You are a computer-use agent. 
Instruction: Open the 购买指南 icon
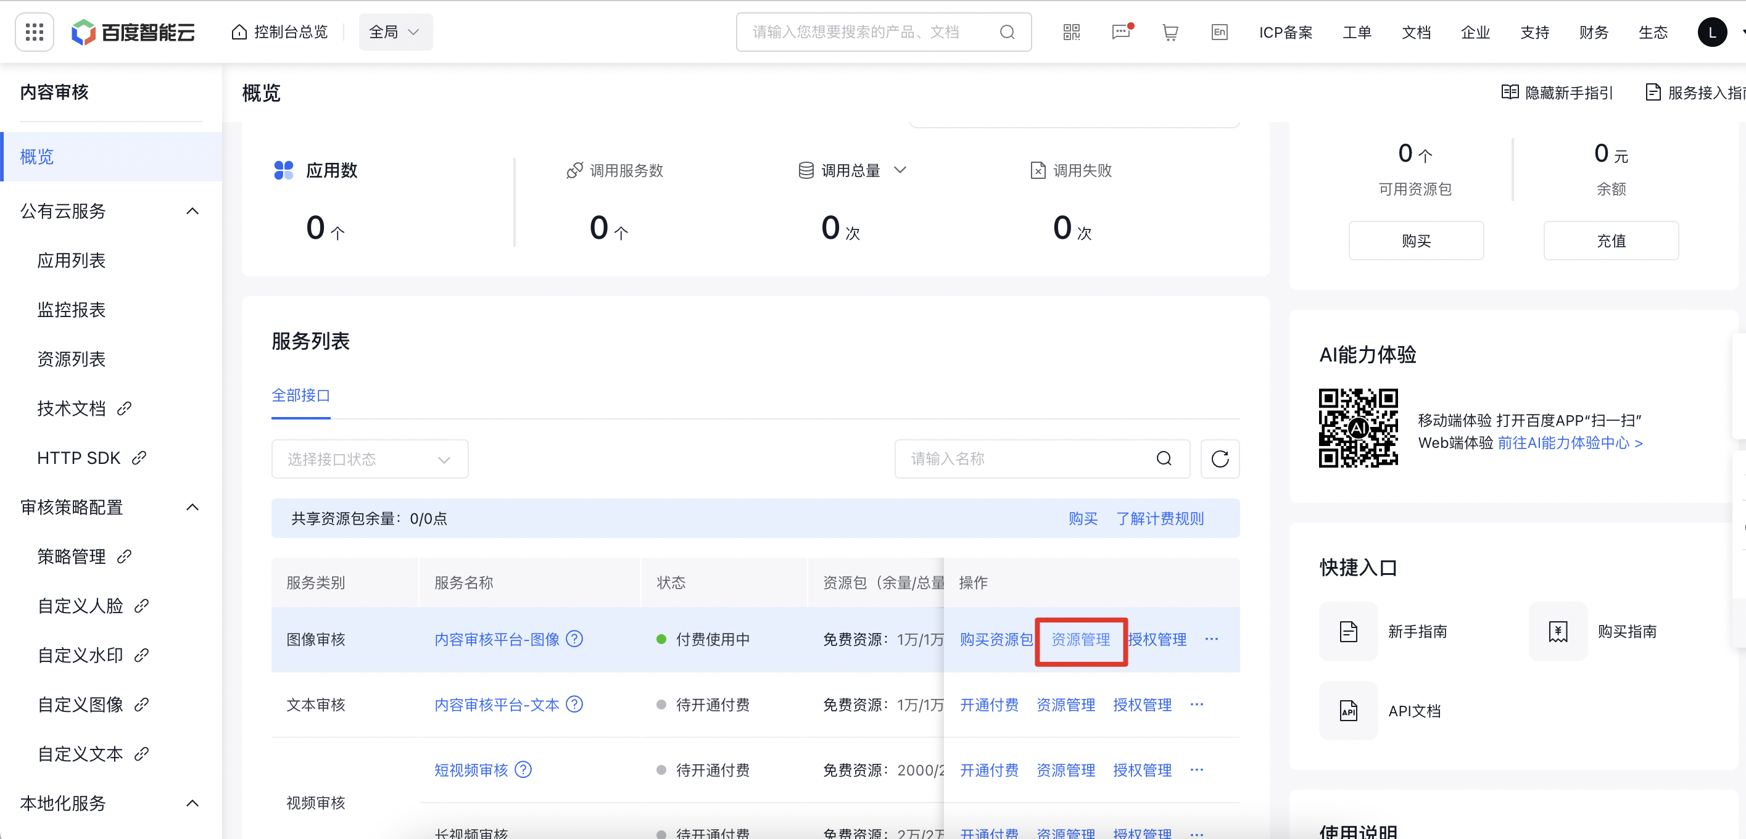1558,632
